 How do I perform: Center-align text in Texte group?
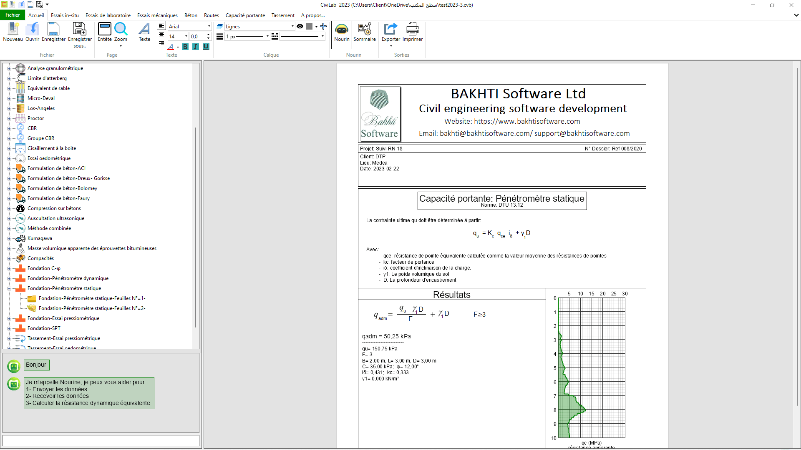coord(161,35)
